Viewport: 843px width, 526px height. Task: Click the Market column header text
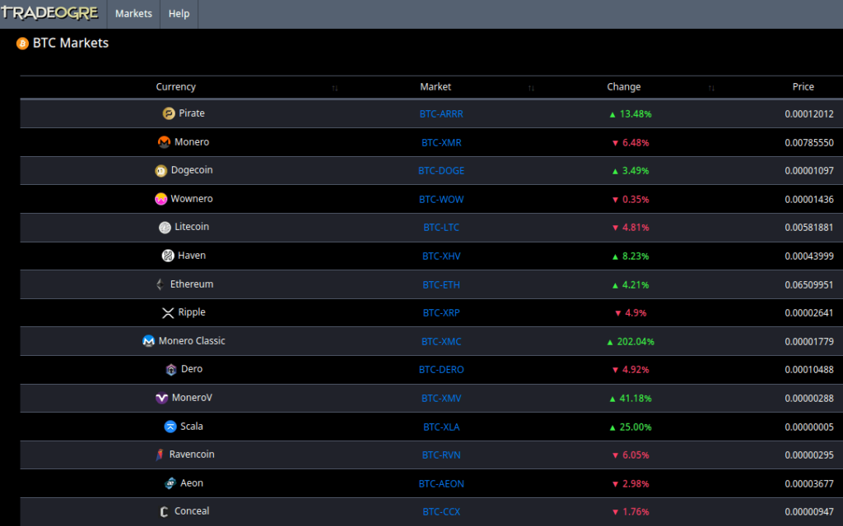(x=435, y=87)
